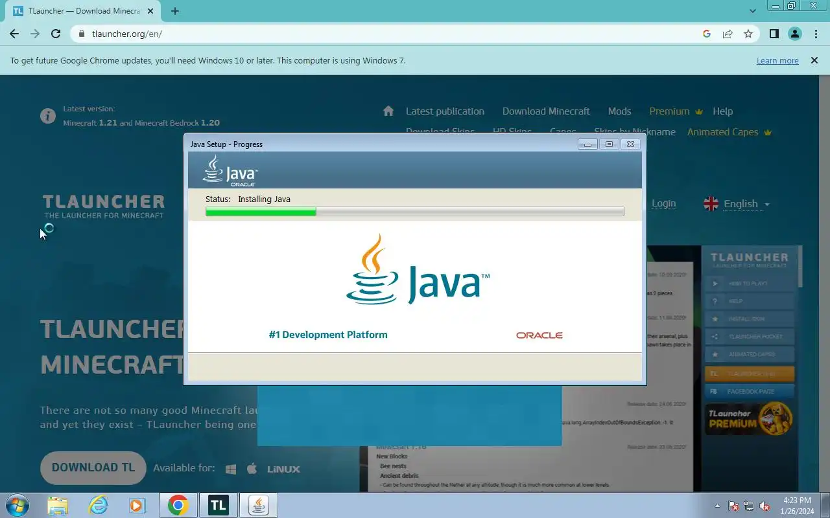Launch Internet Explorer from taskbar

click(x=99, y=506)
